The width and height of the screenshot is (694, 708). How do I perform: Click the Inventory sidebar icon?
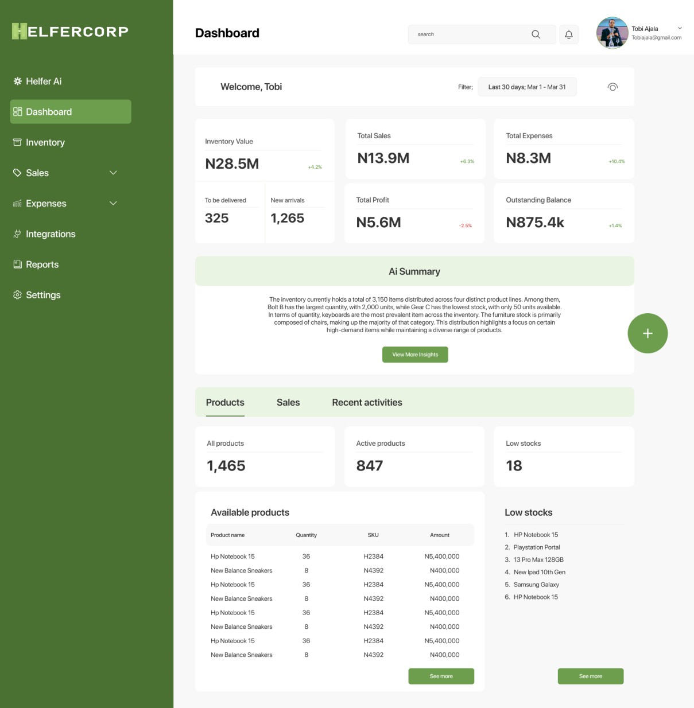[17, 142]
